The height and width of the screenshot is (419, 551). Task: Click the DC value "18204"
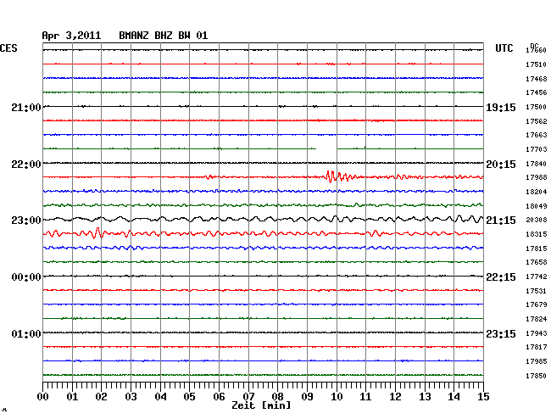pos(537,192)
